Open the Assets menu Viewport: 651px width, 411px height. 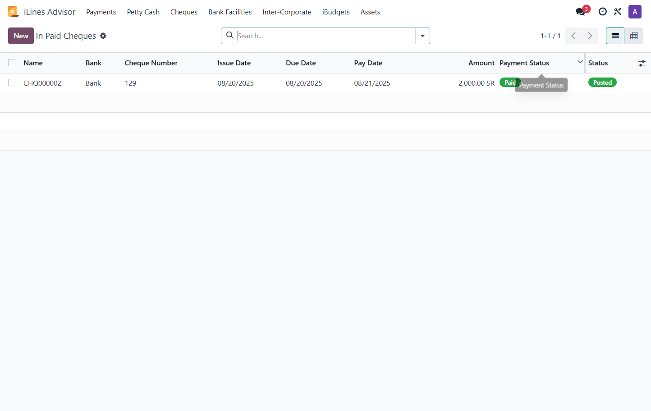click(x=370, y=12)
